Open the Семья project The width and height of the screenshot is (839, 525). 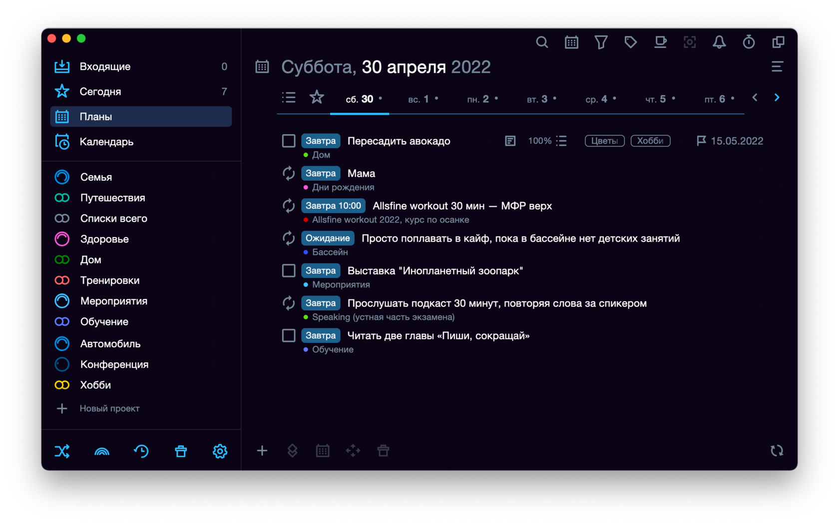click(96, 177)
